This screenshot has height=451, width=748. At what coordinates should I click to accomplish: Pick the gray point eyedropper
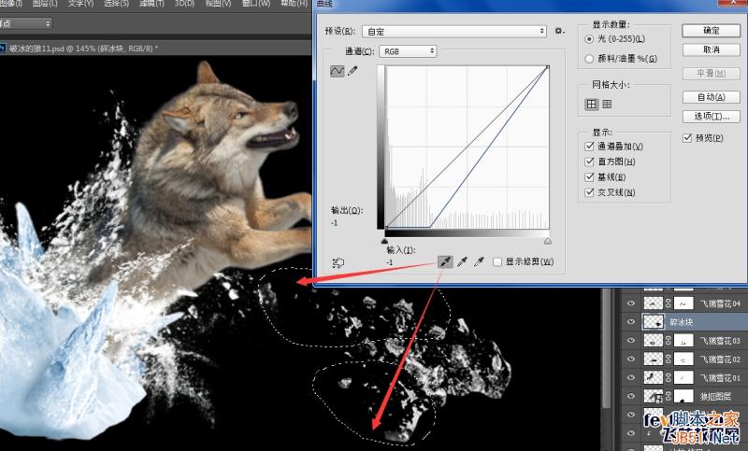462,261
